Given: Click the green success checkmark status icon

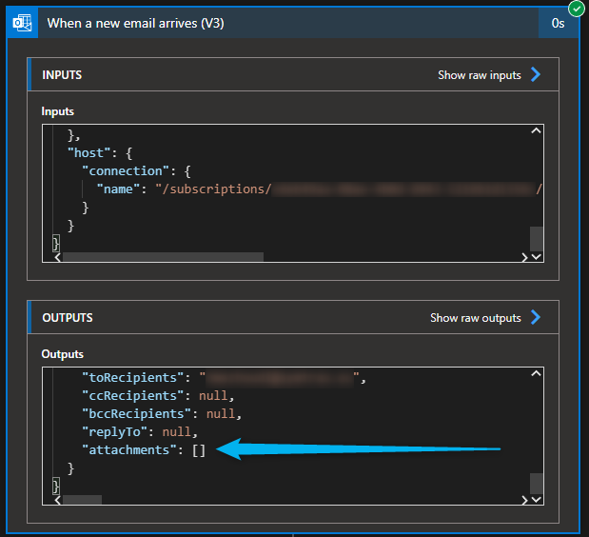Looking at the screenshot, I should 576,9.
